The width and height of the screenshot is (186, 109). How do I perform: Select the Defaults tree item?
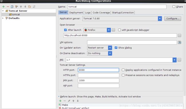[x=14, y=18]
